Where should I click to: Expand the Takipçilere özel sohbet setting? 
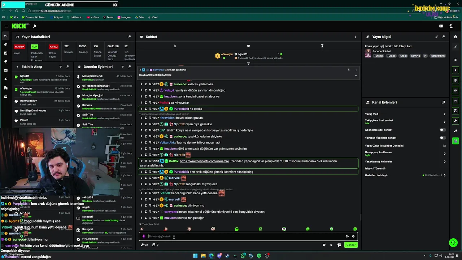405,122
